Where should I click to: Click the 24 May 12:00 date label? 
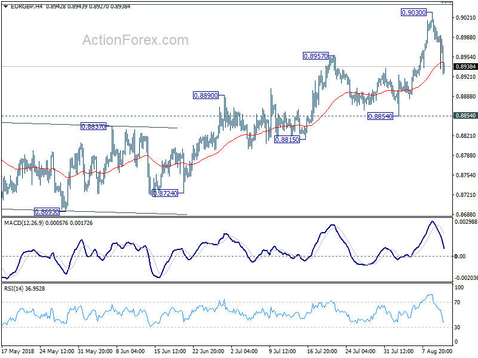(57, 351)
